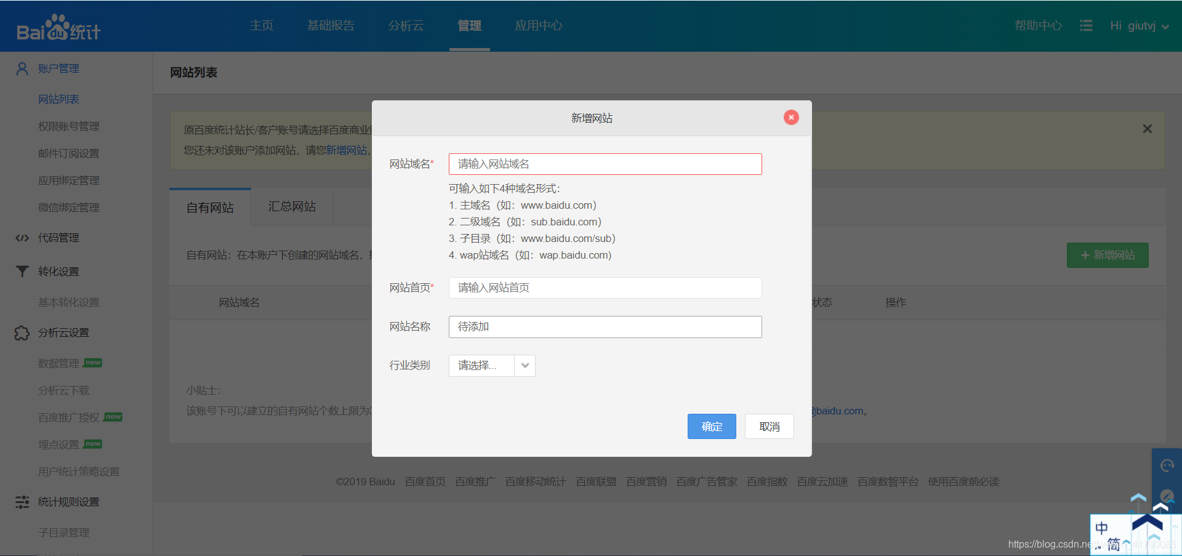Image resolution: width=1182 pixels, height=556 pixels.
Task: Open 网站列表 in sidebar
Action: pos(58,99)
